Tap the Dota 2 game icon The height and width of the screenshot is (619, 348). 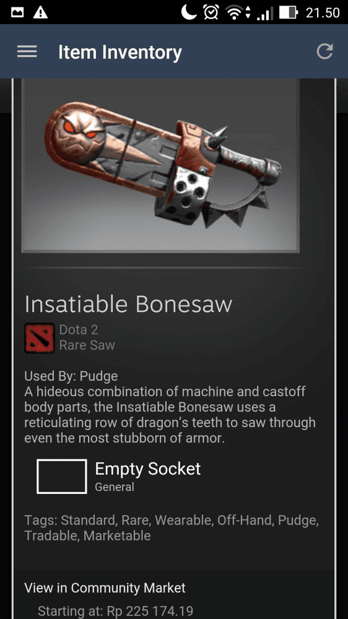pos(40,338)
